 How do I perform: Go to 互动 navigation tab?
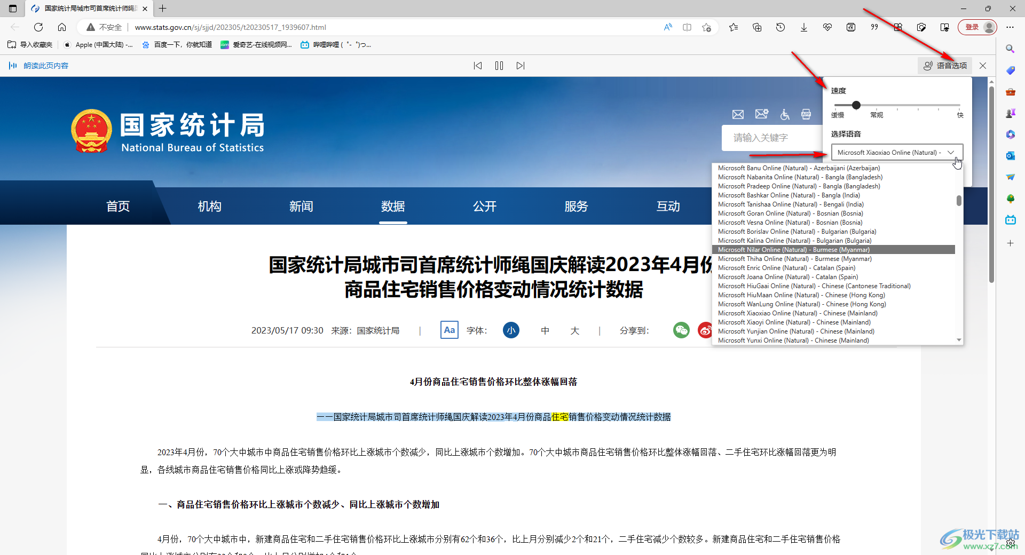click(668, 207)
